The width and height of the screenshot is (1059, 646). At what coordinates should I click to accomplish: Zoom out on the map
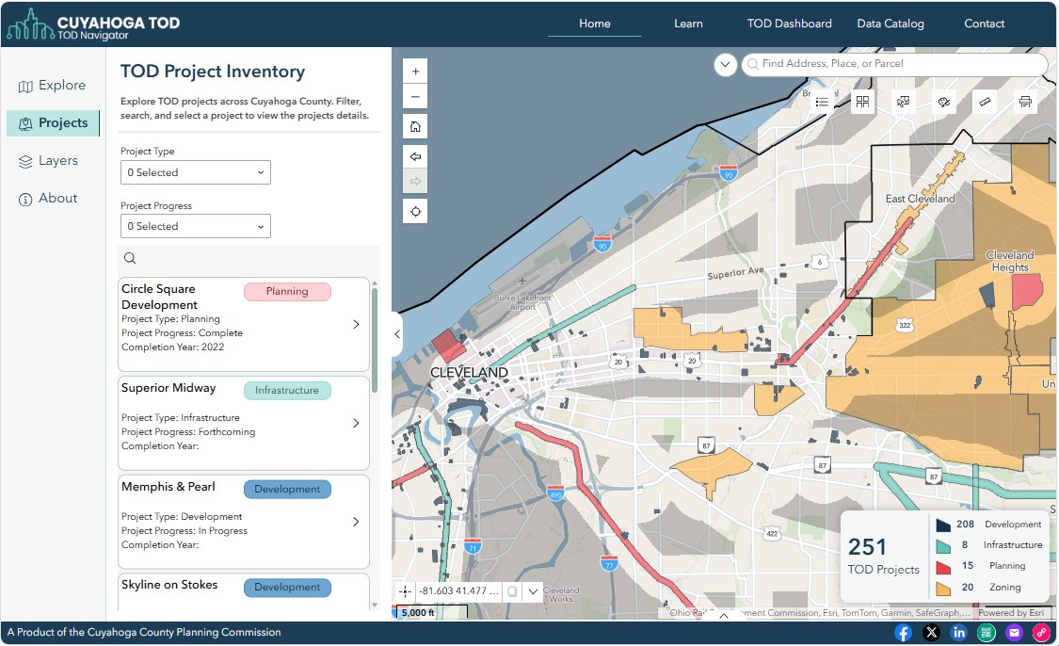(x=415, y=97)
